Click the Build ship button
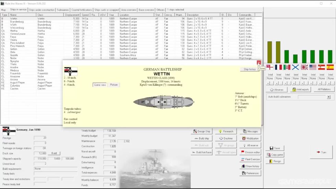This screenshot has width=336, height=189. click(202, 139)
